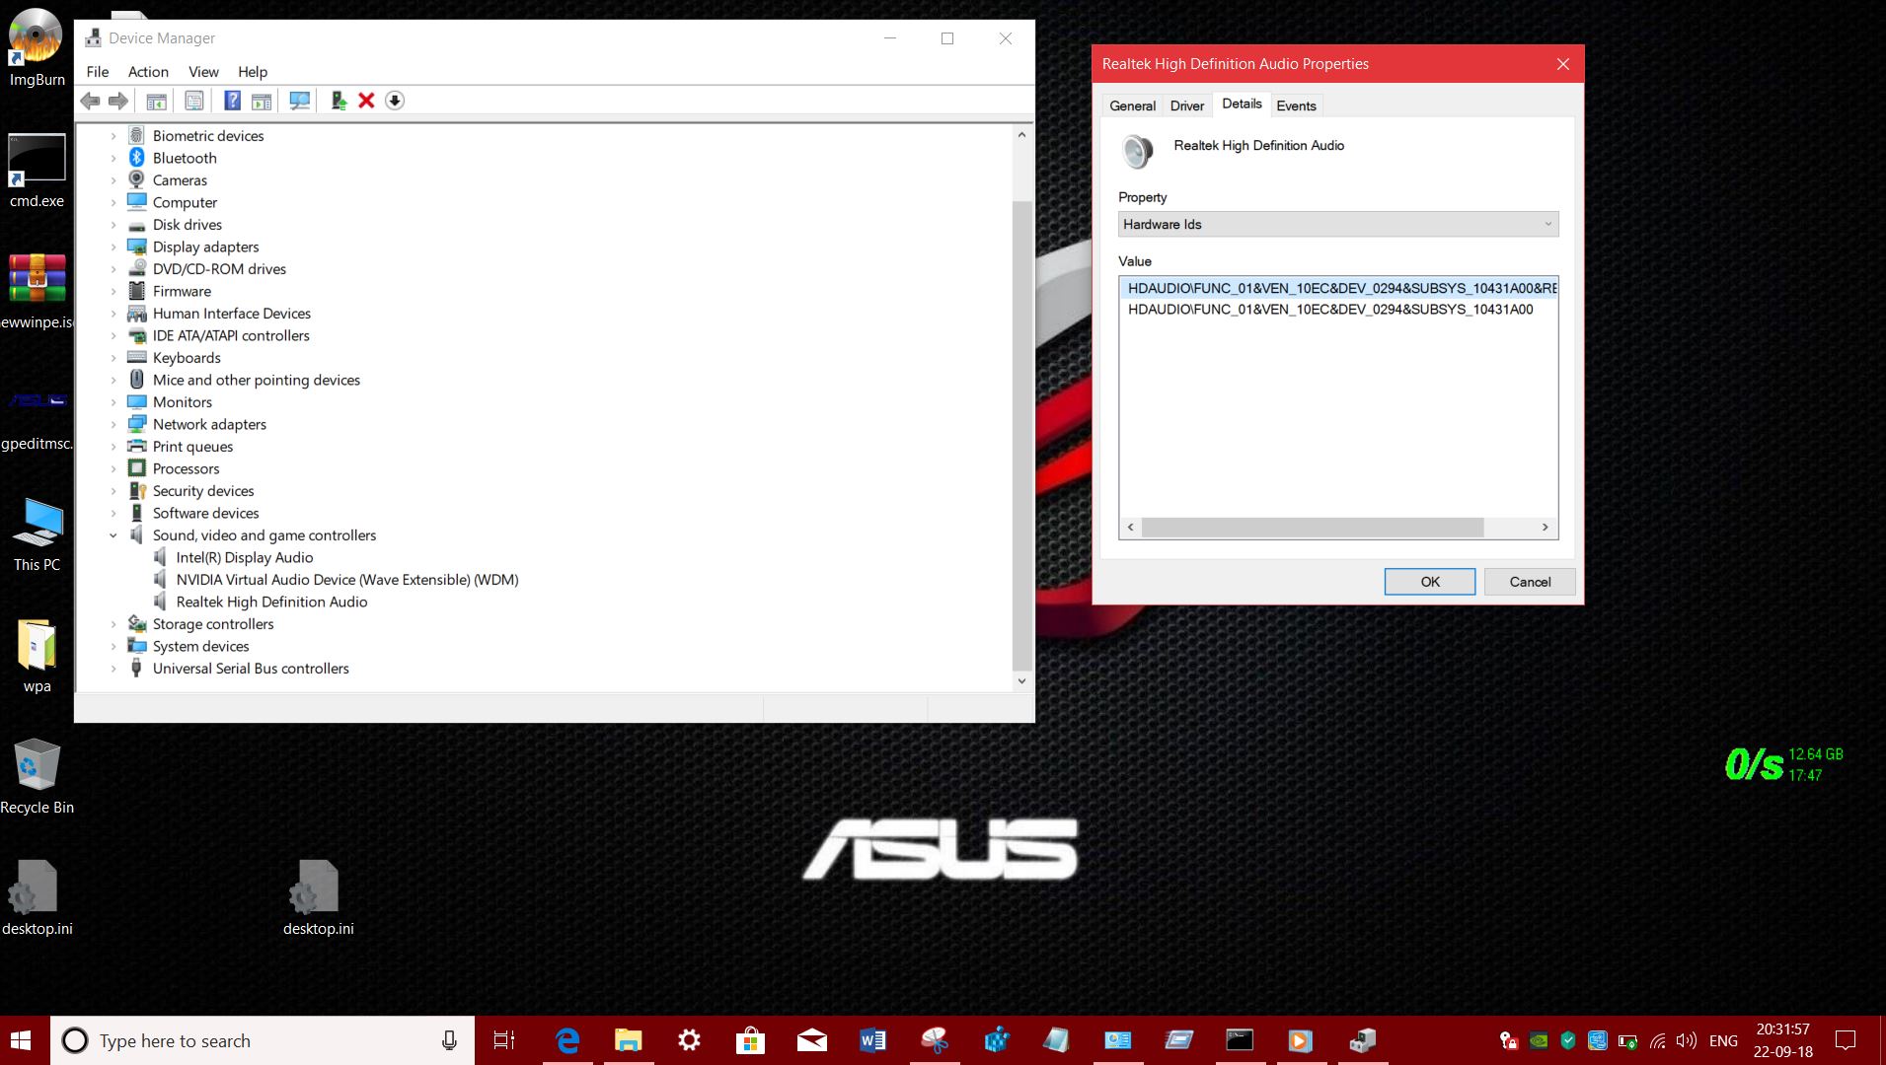1886x1065 pixels.
Task: Click the Forward arrow in Device Manager toolbar
Action: tap(118, 101)
